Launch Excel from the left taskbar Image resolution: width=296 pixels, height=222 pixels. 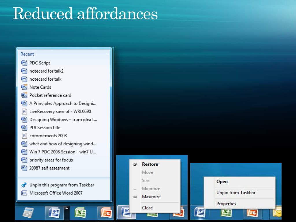[80, 213]
